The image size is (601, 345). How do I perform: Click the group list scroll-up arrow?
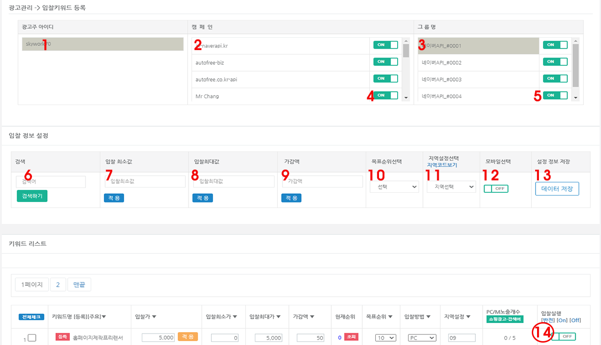click(x=575, y=41)
